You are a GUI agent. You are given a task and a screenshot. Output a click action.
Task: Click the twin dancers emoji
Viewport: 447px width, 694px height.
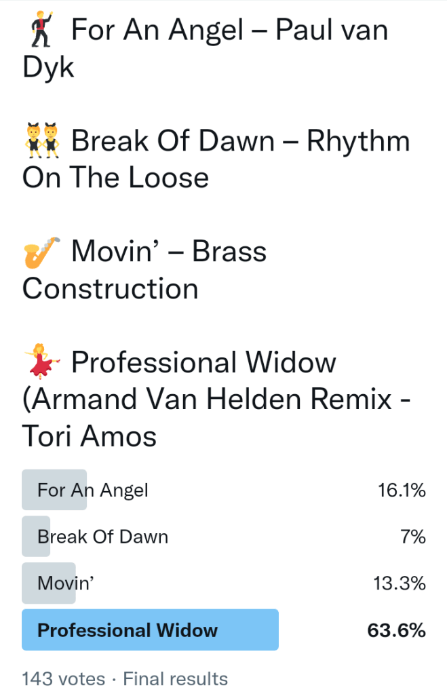pos(42,141)
